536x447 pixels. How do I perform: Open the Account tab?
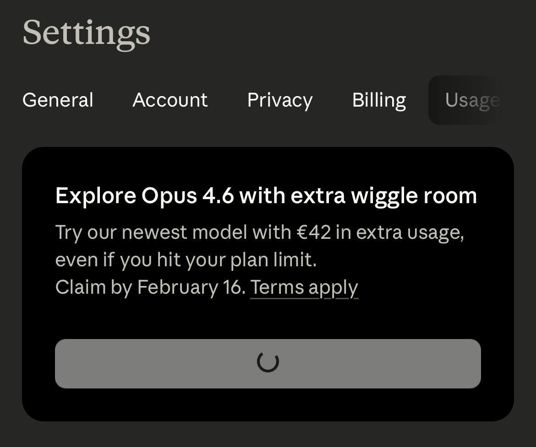170,100
